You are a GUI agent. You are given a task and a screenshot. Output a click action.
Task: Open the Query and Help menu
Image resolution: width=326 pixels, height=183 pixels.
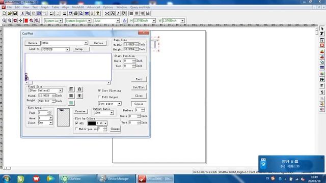140,7
